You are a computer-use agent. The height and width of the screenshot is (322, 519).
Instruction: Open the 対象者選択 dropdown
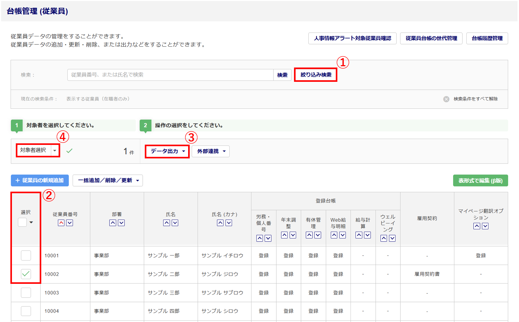54,150
